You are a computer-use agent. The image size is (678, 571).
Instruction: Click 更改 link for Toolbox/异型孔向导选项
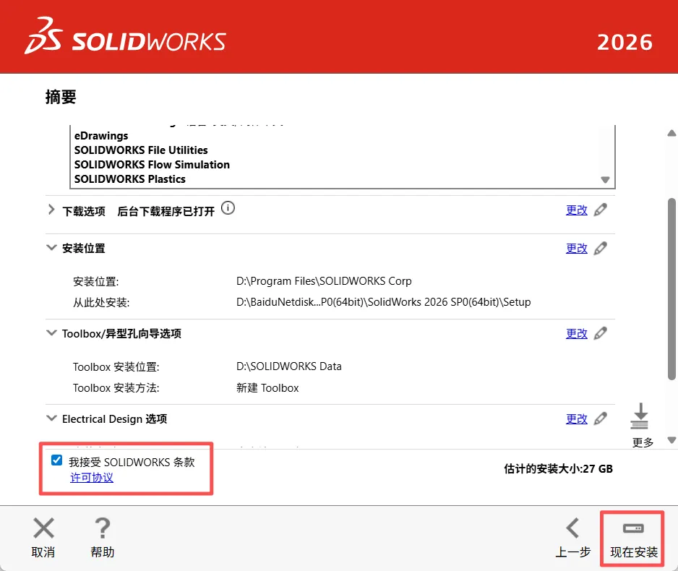(x=577, y=334)
